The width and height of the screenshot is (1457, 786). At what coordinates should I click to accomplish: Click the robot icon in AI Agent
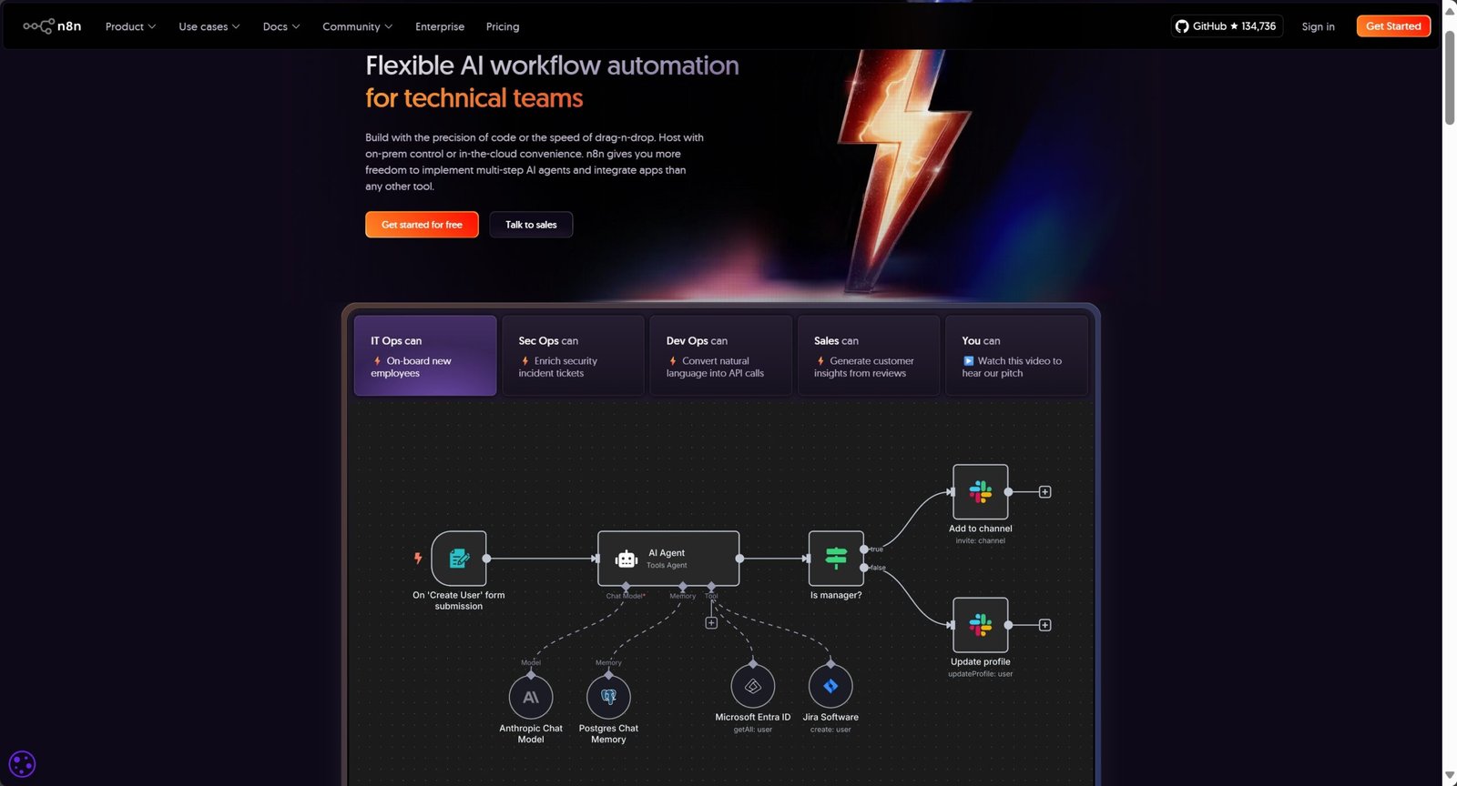point(626,559)
